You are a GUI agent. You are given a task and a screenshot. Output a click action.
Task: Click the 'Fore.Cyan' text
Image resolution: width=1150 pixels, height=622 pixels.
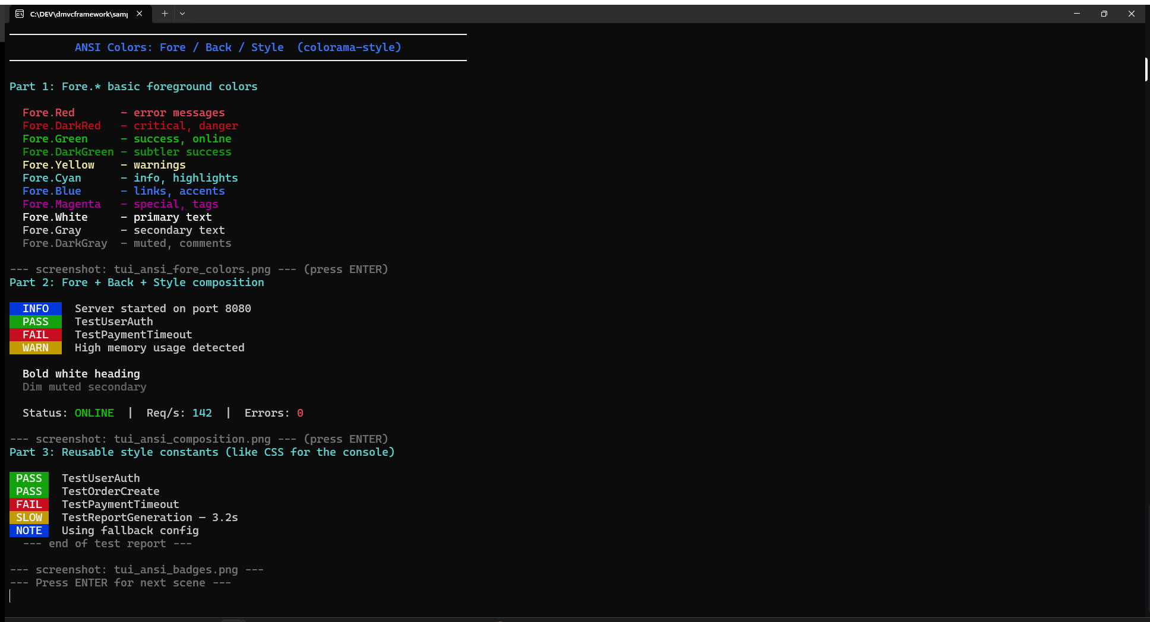[x=52, y=178]
